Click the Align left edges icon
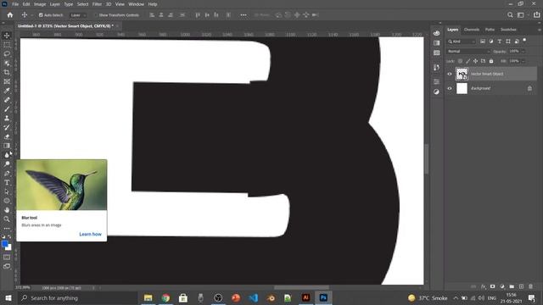 [x=152, y=15]
